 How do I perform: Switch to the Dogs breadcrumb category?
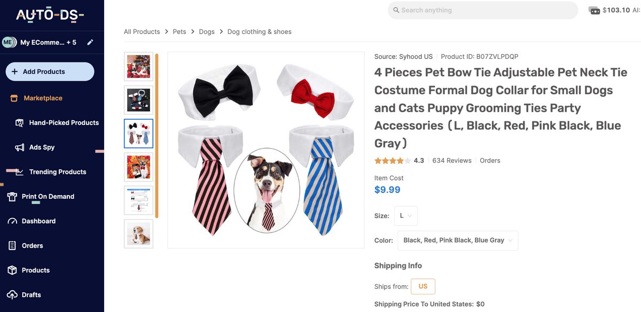click(x=207, y=32)
